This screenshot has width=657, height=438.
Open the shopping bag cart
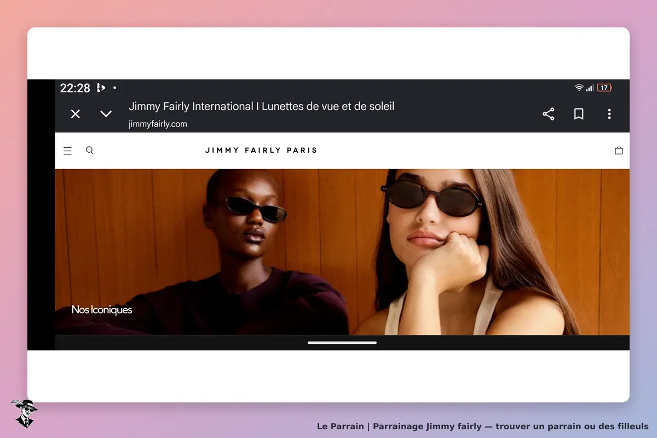(619, 151)
